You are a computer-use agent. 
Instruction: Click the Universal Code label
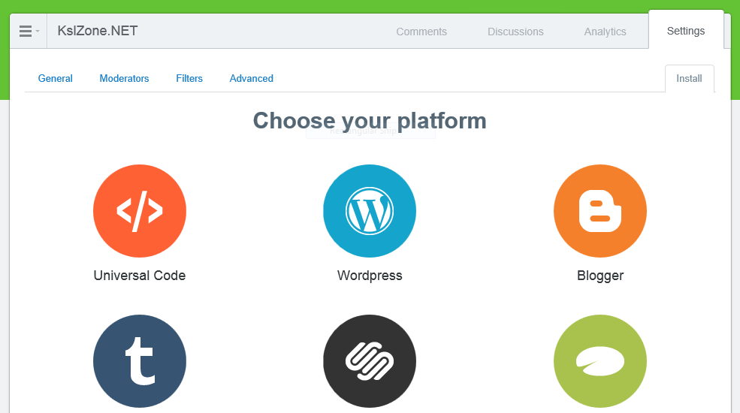click(140, 276)
